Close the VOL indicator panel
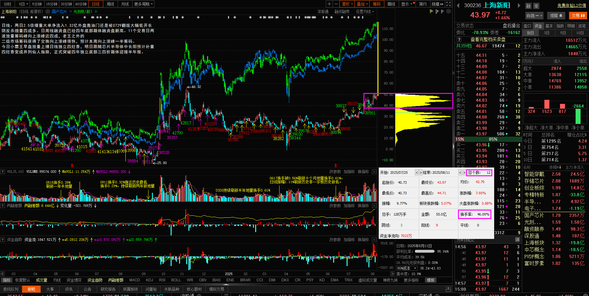 click(374, 172)
